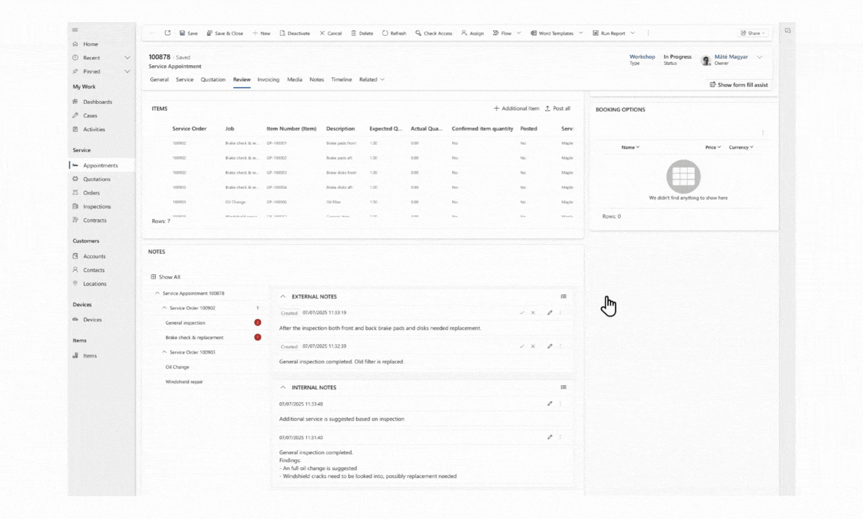Open the Invoicing tab
Screen dimensions: 863x519
coord(268,80)
